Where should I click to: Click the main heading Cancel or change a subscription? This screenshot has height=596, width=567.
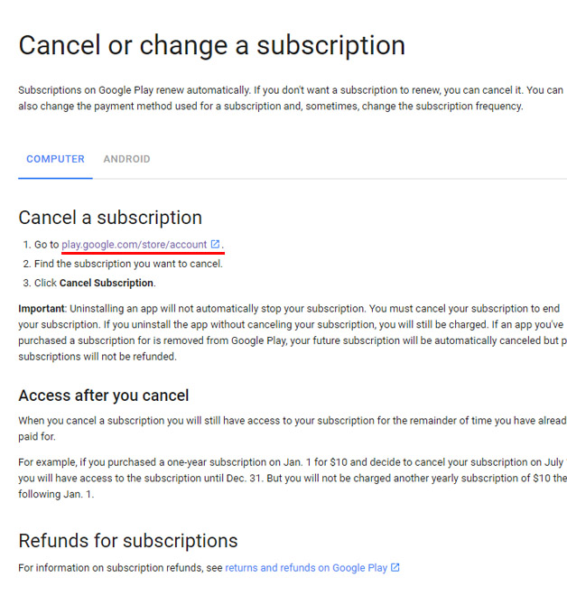[x=212, y=46]
